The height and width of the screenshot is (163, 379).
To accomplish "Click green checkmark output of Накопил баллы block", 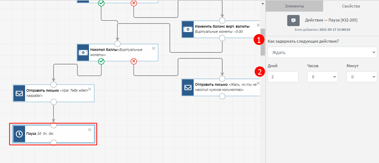I will tap(101, 61).
